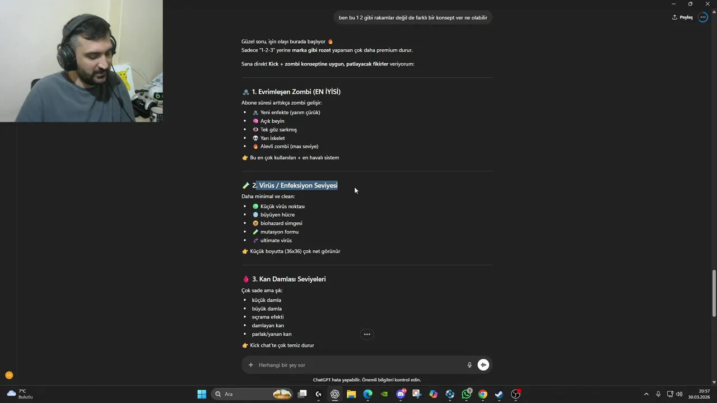Open Task View from the taskbar
717x403 pixels.
coord(302,394)
